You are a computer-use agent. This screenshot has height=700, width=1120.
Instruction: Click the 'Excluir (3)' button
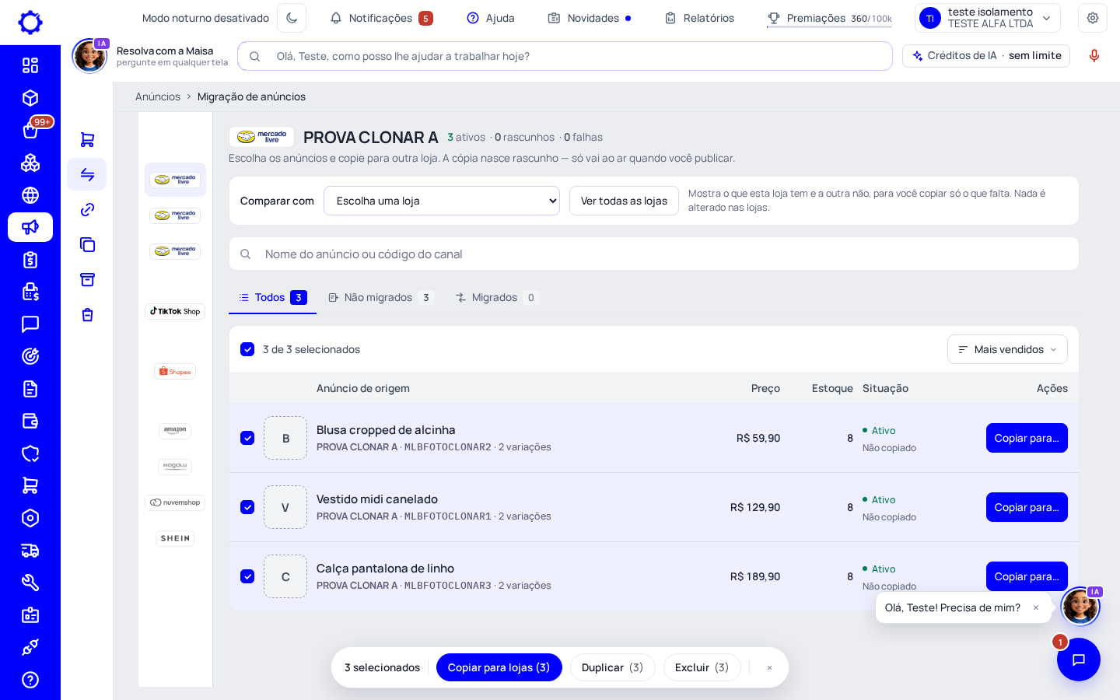point(702,667)
